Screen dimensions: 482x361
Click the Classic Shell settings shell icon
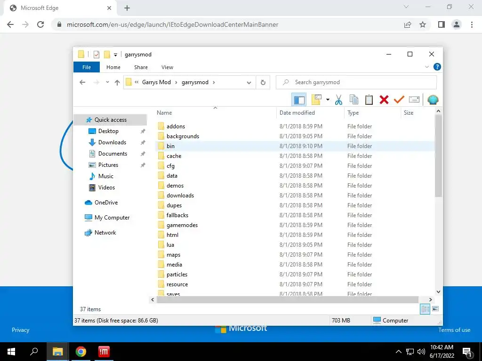tap(433, 100)
